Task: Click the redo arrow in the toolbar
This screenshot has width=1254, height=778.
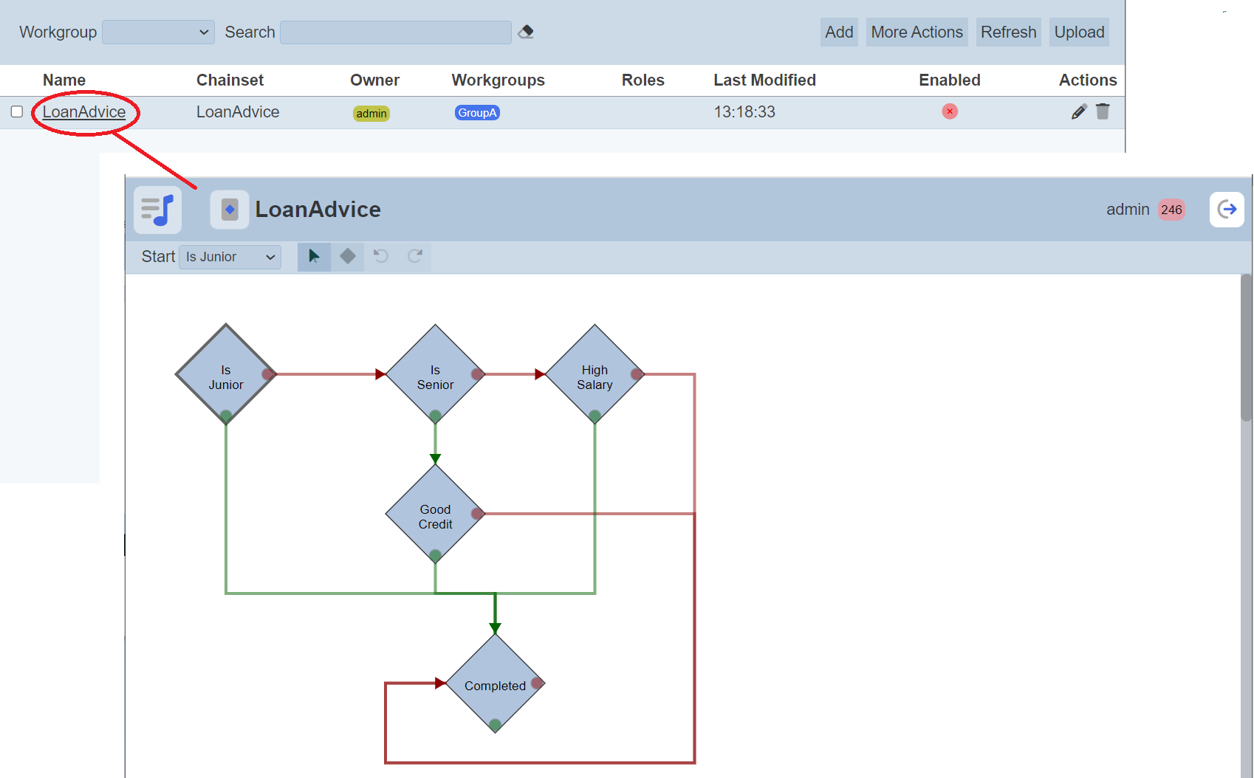Action: (x=415, y=256)
